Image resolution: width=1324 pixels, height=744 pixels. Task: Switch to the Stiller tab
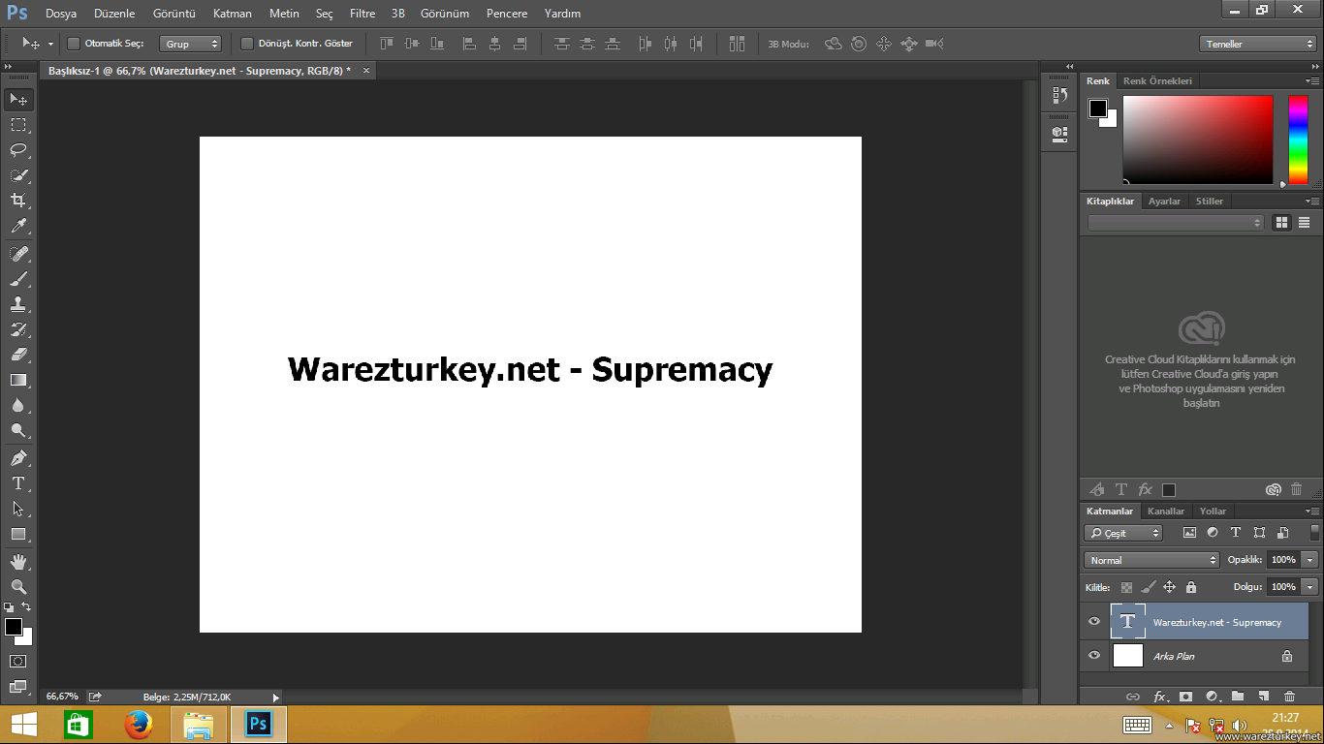1210,201
